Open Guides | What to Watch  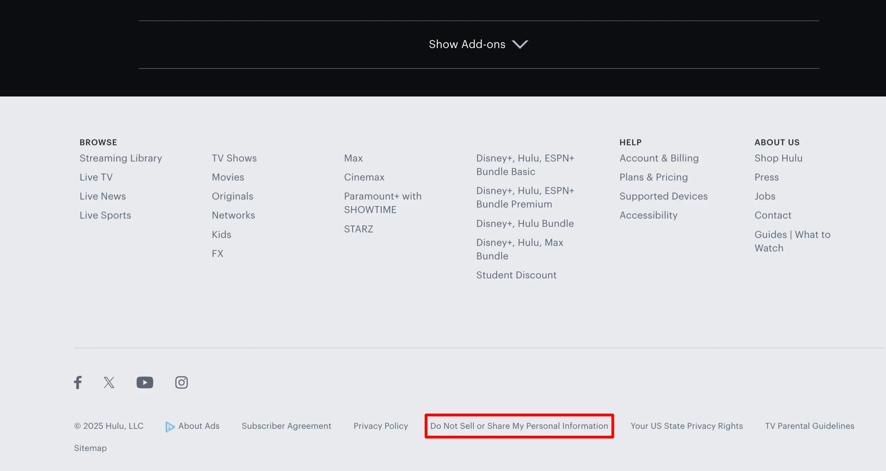(792, 241)
